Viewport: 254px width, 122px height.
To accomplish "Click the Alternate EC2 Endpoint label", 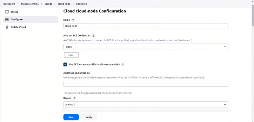I will (x=76, y=73).
